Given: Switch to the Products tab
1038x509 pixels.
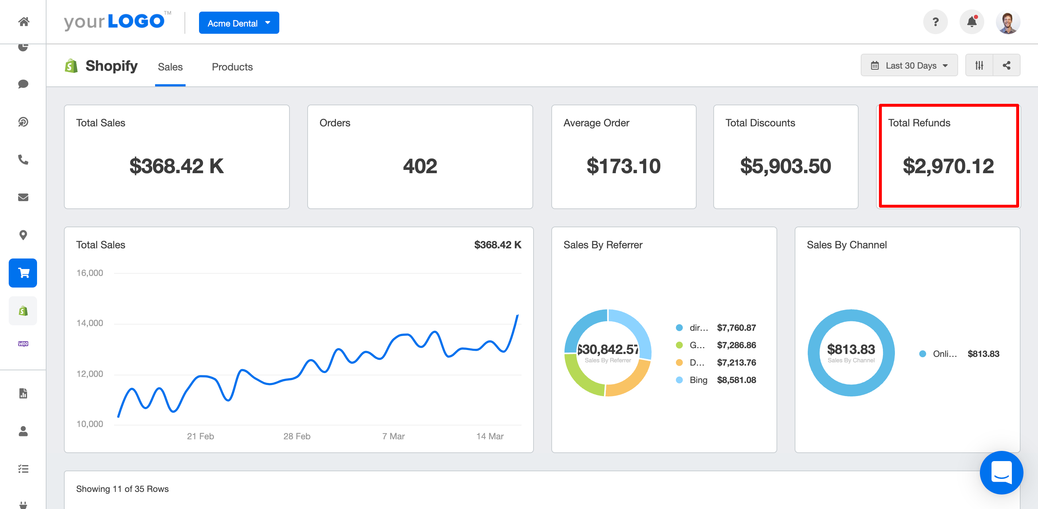Looking at the screenshot, I should pyautogui.click(x=232, y=67).
